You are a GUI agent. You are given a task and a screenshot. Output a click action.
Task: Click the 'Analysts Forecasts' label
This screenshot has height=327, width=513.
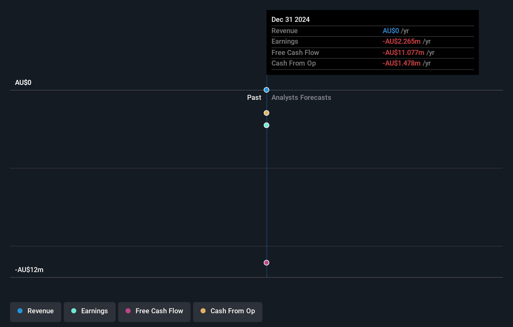pyautogui.click(x=301, y=97)
